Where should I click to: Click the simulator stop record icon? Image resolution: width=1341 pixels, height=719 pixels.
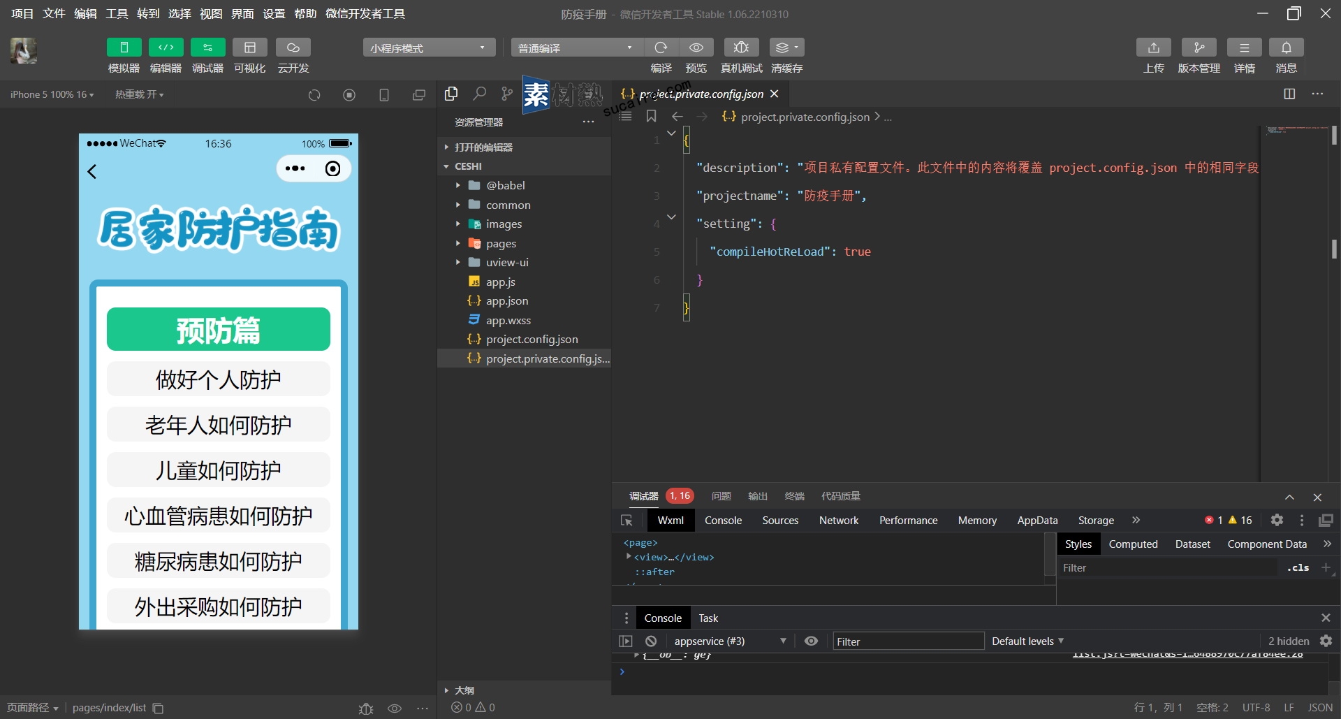coord(349,95)
